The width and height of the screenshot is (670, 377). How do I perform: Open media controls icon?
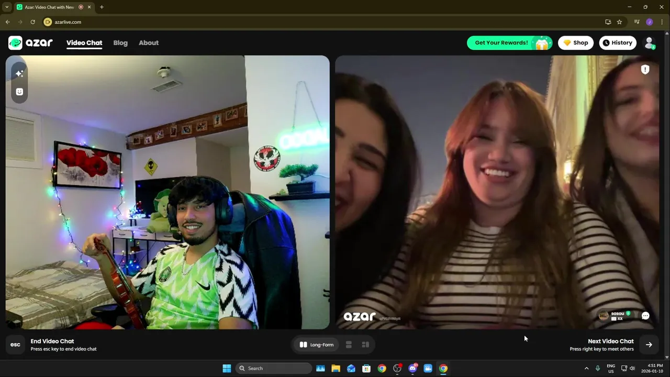636,22
